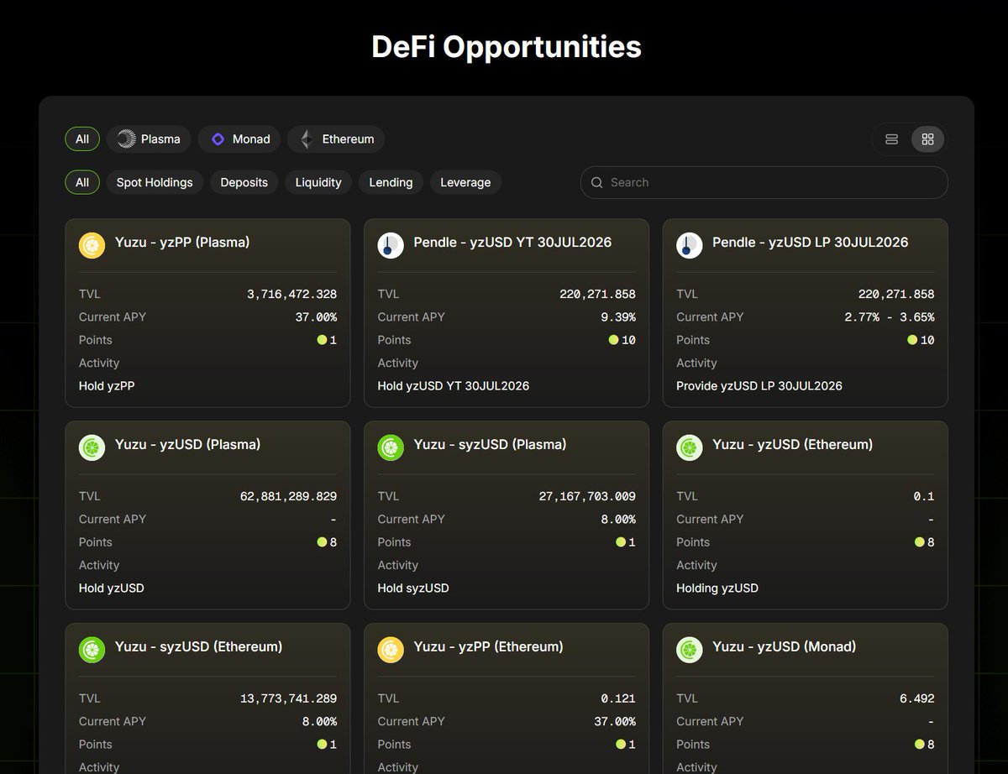Select the All categories filter
This screenshot has width=1008, height=774.
click(82, 182)
